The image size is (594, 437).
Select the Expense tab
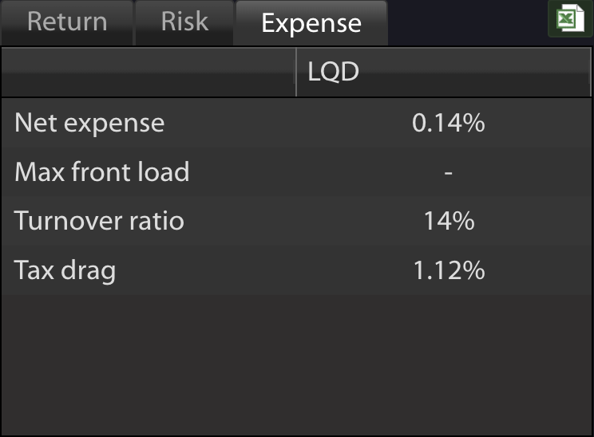311,22
